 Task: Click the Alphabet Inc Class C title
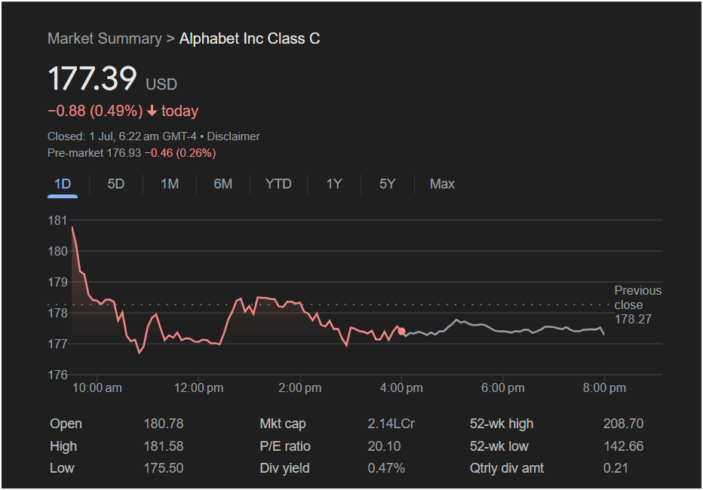[x=250, y=38]
